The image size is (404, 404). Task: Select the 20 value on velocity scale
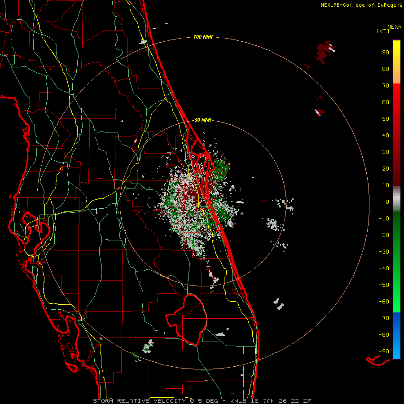click(386, 168)
